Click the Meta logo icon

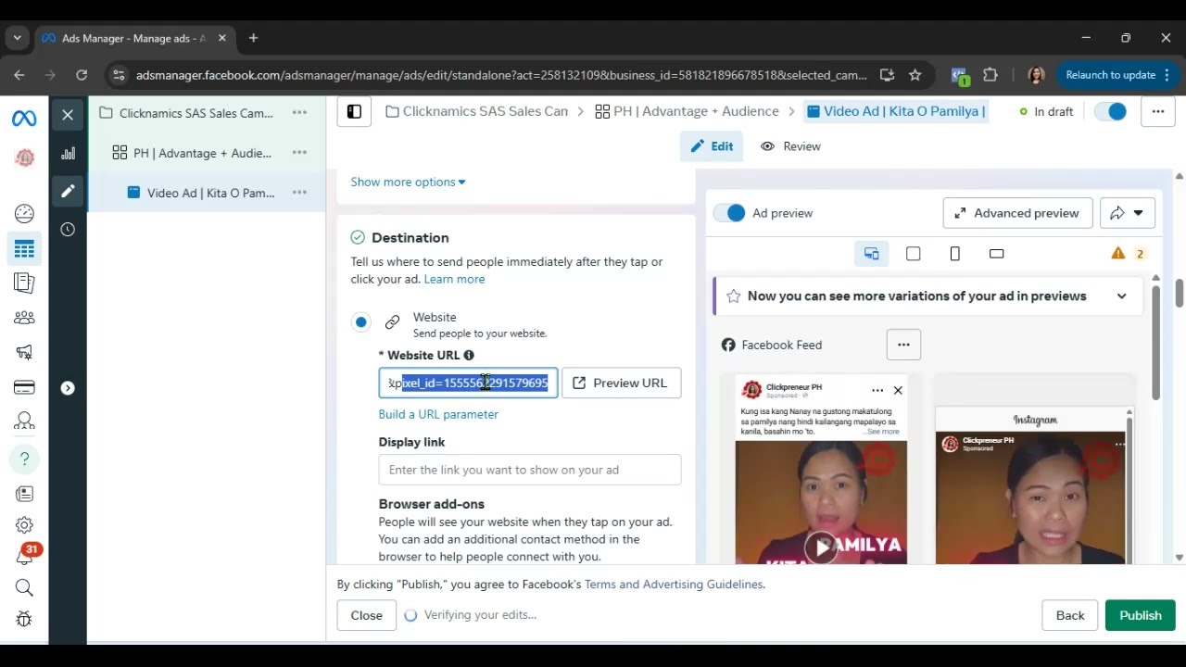tap(24, 119)
